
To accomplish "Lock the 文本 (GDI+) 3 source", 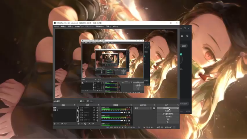I will coord(97,108).
